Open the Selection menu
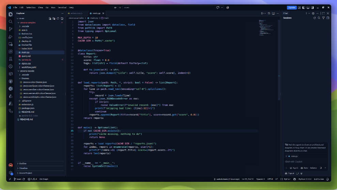The width and height of the screenshot is (337, 190). click(x=31, y=7)
